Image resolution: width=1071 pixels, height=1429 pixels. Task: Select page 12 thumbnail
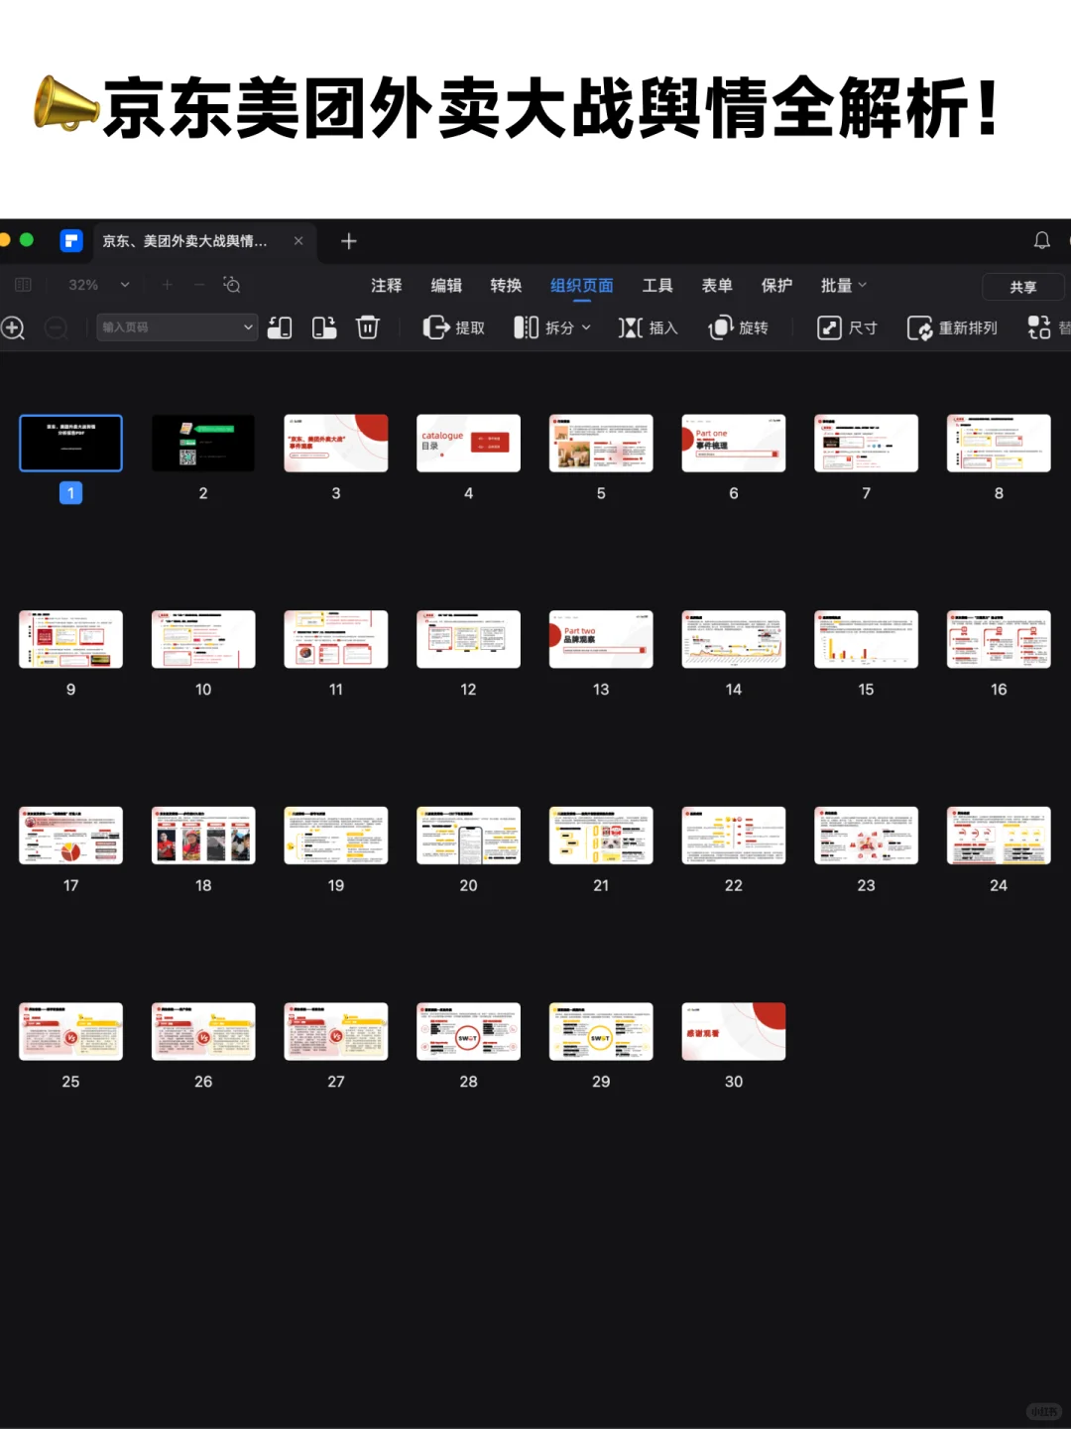point(469,639)
